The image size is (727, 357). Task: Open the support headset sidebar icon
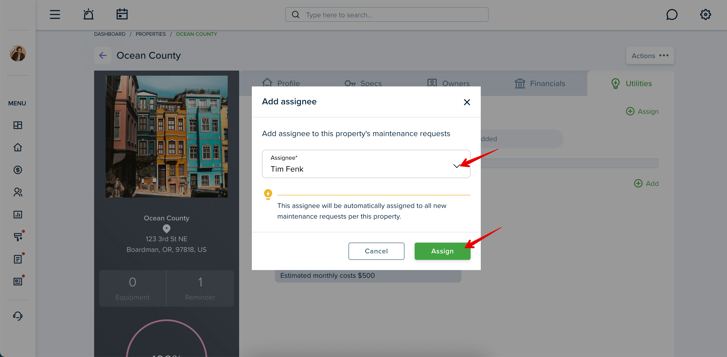18,316
